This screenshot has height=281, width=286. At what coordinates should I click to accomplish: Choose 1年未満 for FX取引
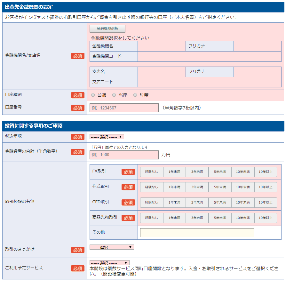pyautogui.click(x=174, y=172)
